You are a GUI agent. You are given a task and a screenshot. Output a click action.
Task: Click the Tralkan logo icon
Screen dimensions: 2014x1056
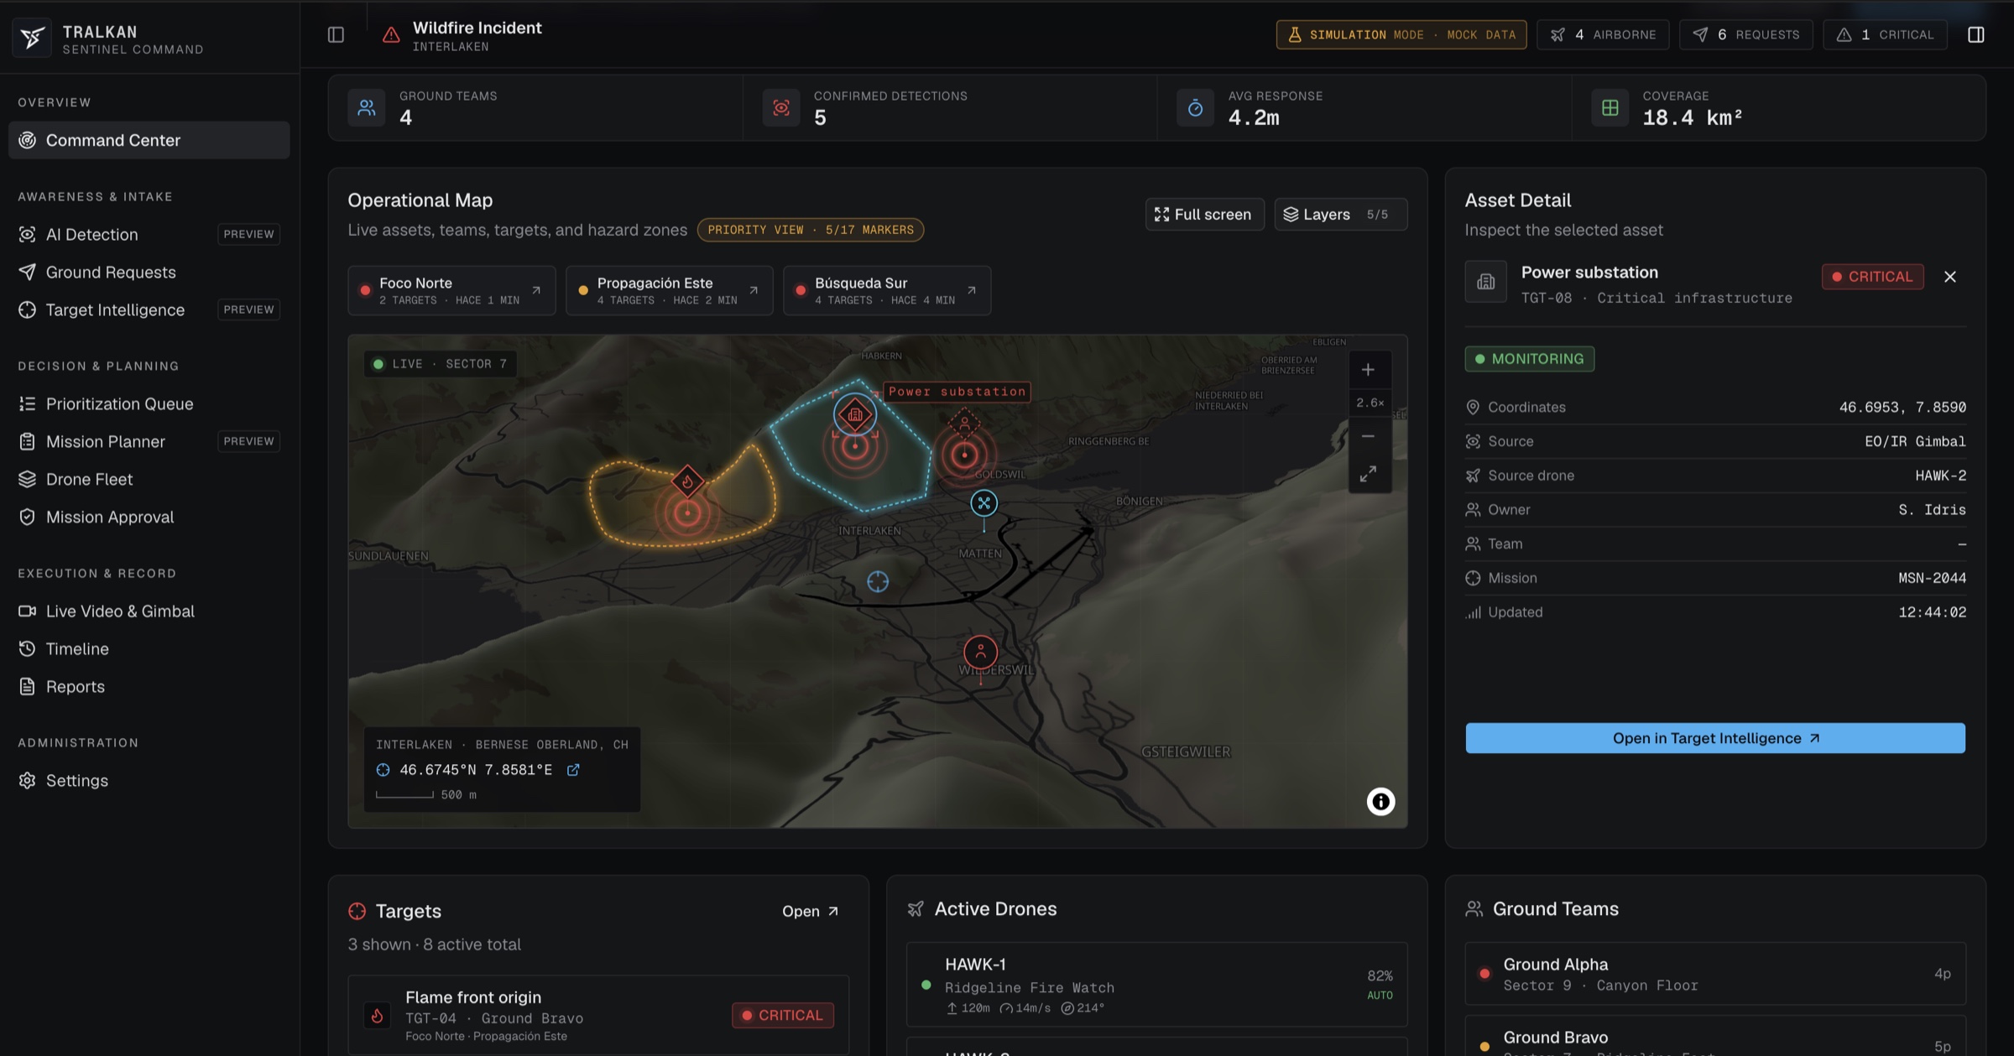coord(32,38)
